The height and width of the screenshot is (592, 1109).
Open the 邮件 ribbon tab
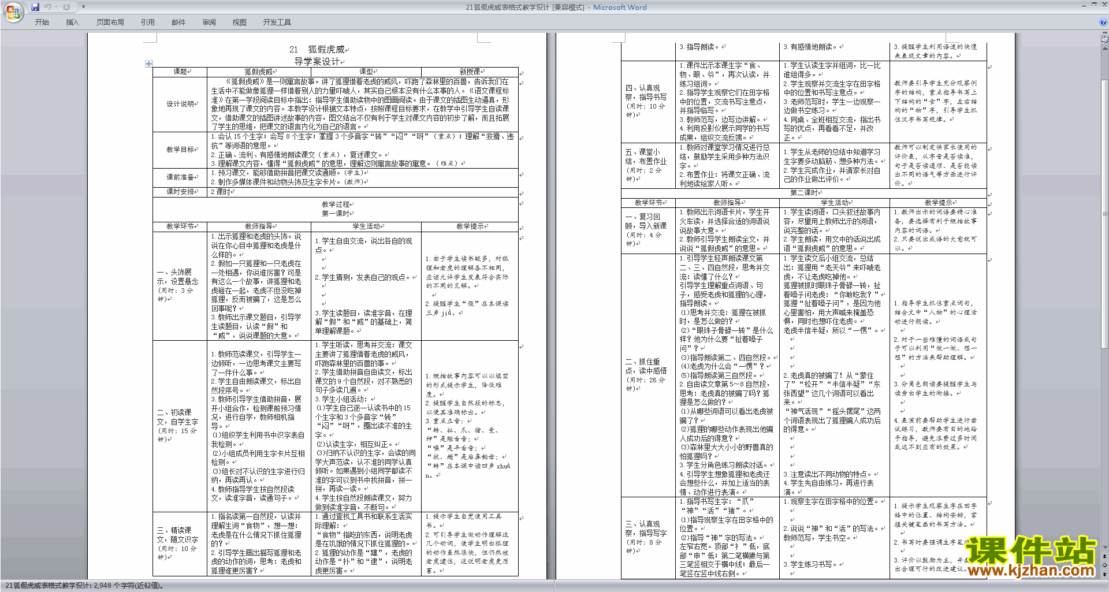tap(178, 22)
